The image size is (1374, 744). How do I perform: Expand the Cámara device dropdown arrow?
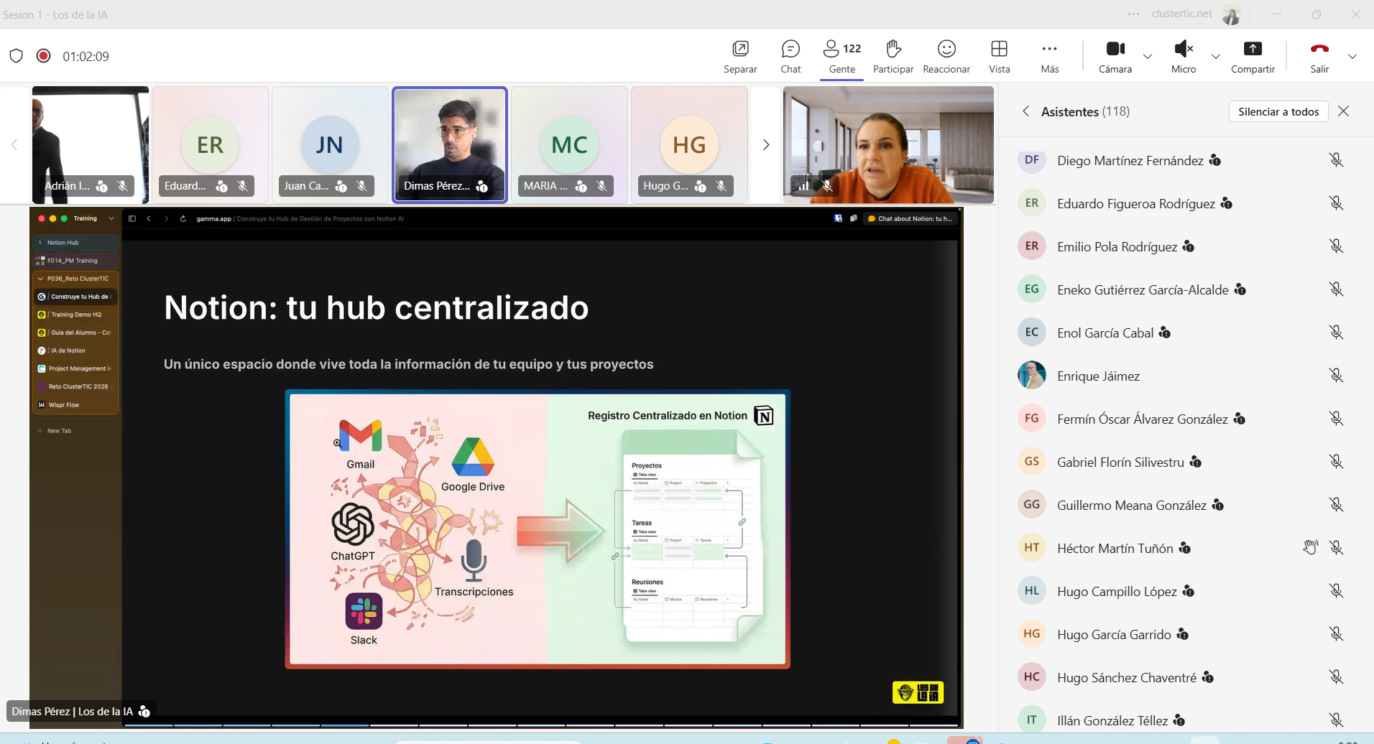[x=1148, y=57]
